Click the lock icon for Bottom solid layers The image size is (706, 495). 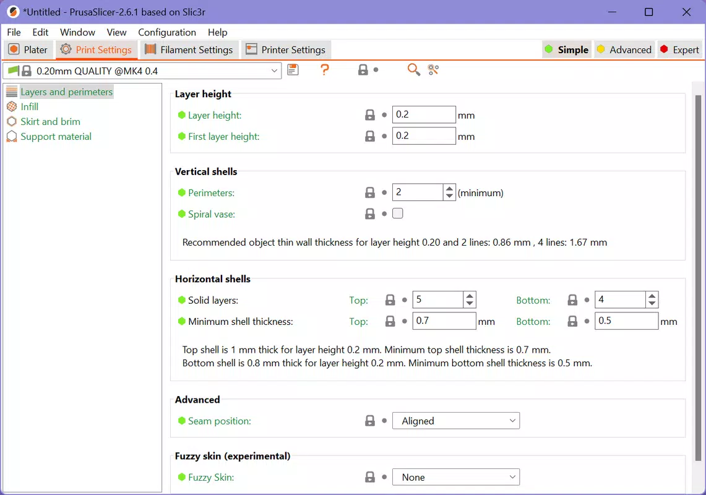pos(572,300)
